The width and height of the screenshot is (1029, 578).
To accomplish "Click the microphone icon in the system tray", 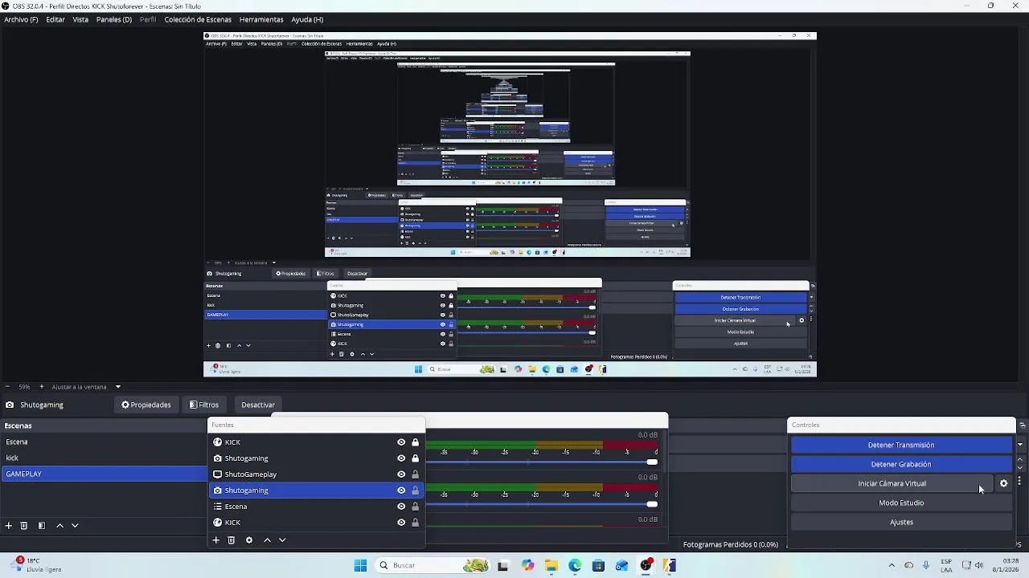I will tap(926, 565).
